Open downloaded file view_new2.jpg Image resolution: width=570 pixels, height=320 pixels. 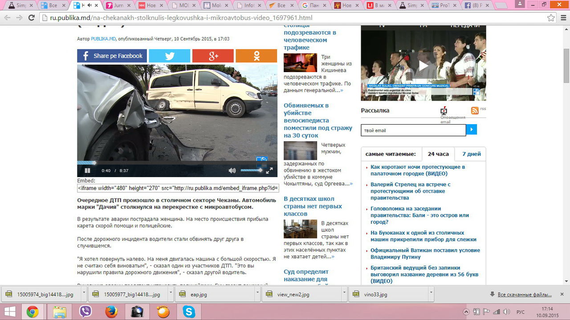tap(302, 294)
